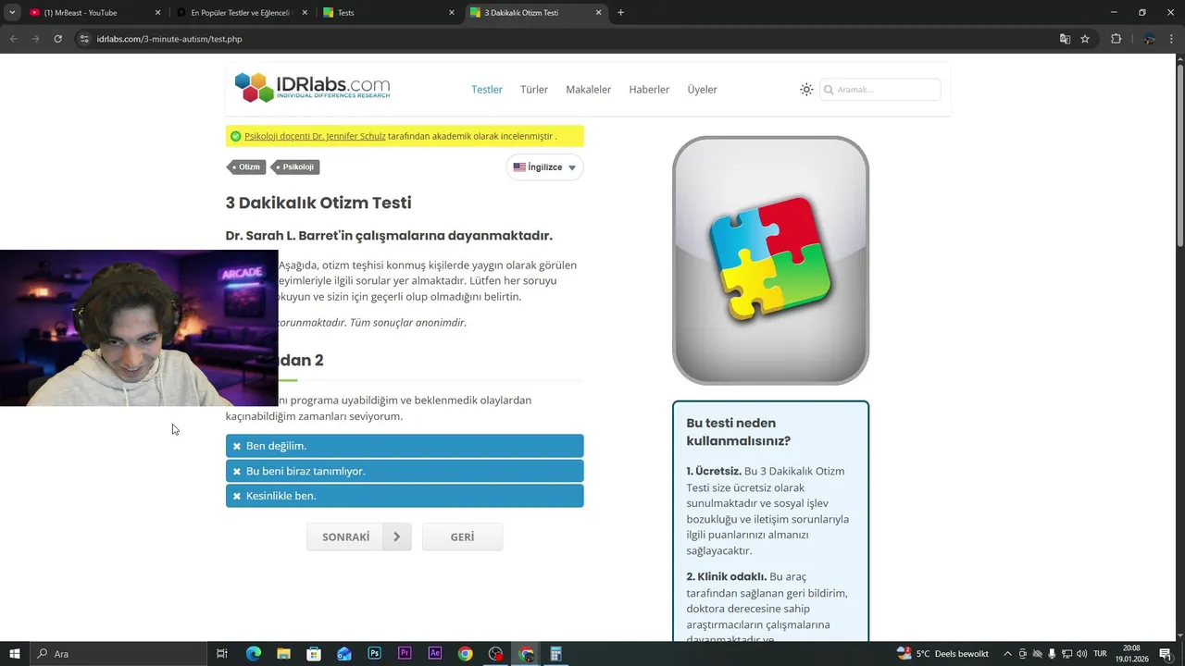Open the Haberler menu item
The width and height of the screenshot is (1185, 666).
point(649,90)
